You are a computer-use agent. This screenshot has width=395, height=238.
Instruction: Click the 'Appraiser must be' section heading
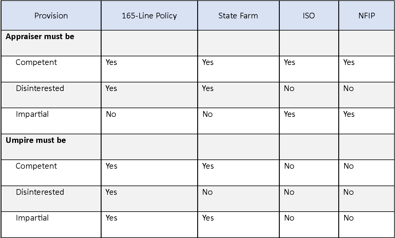(x=40, y=37)
